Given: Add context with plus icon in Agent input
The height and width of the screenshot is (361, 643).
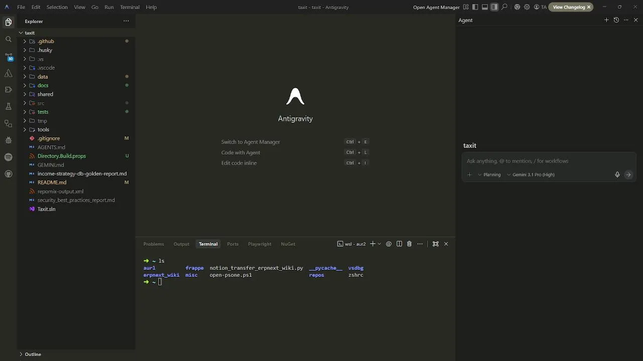Looking at the screenshot, I should coord(469,174).
